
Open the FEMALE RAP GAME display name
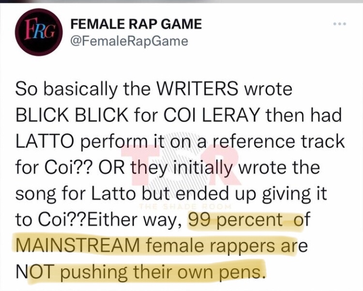coord(136,24)
